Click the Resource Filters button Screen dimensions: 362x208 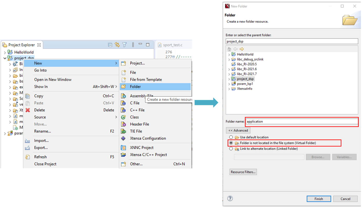pos(243,172)
